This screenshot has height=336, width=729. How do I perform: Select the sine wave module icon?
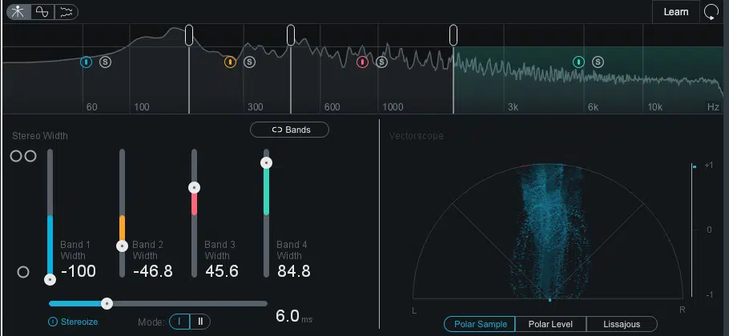[x=42, y=12]
